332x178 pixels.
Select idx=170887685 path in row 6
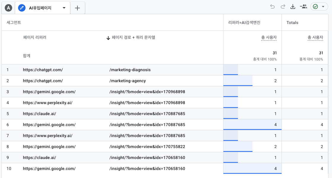tap(147, 125)
